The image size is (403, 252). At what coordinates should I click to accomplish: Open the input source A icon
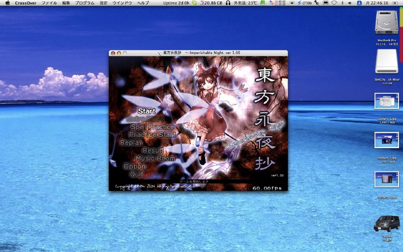(359, 3)
